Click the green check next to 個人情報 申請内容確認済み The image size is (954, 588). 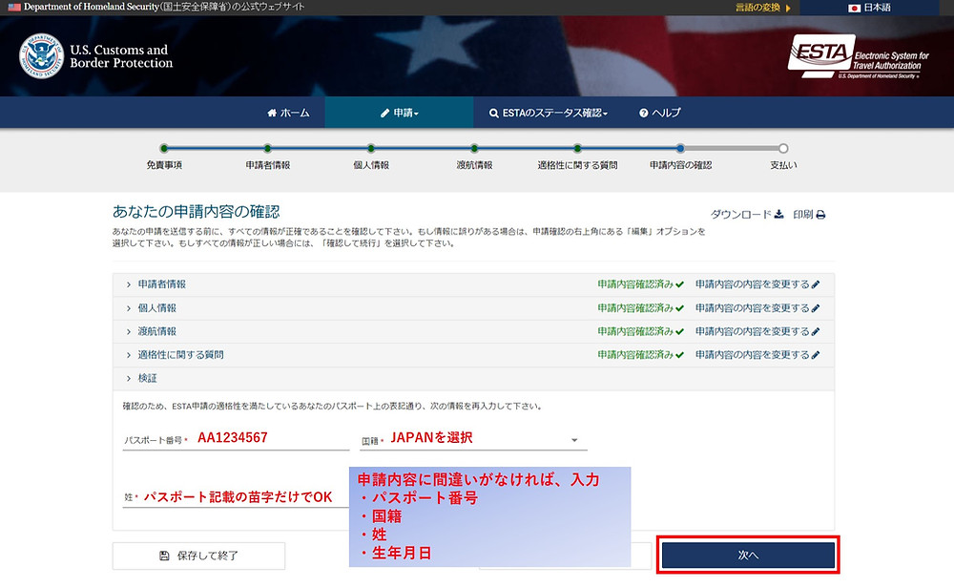coord(679,308)
